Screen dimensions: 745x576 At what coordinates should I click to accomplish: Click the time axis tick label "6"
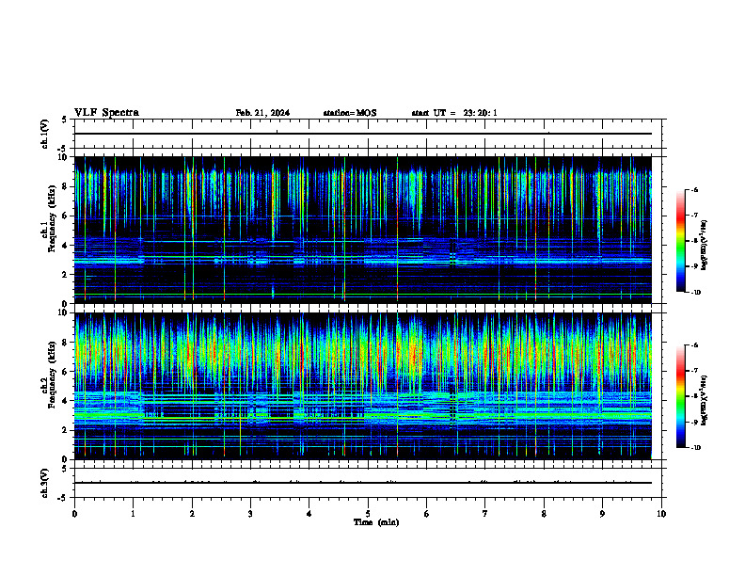[427, 514]
